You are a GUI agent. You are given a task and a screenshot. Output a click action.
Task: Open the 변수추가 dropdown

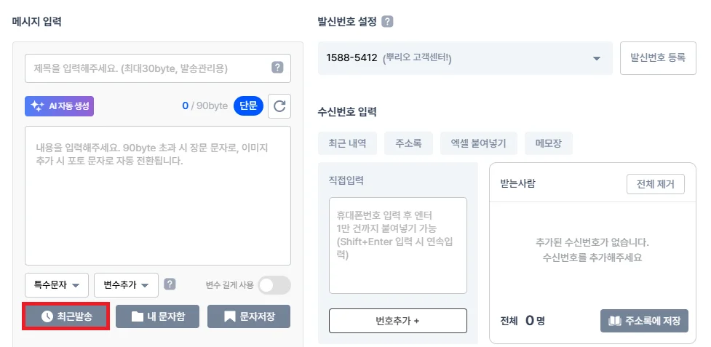click(x=126, y=285)
